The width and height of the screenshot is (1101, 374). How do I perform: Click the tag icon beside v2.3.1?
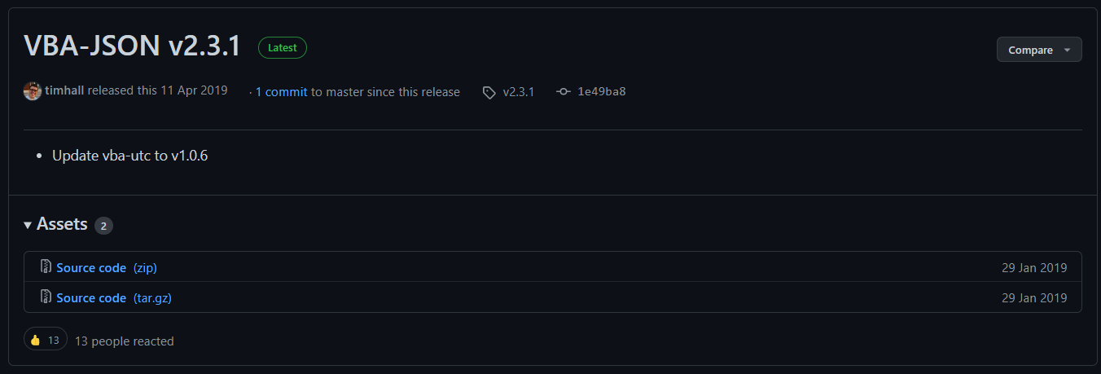pyautogui.click(x=489, y=92)
